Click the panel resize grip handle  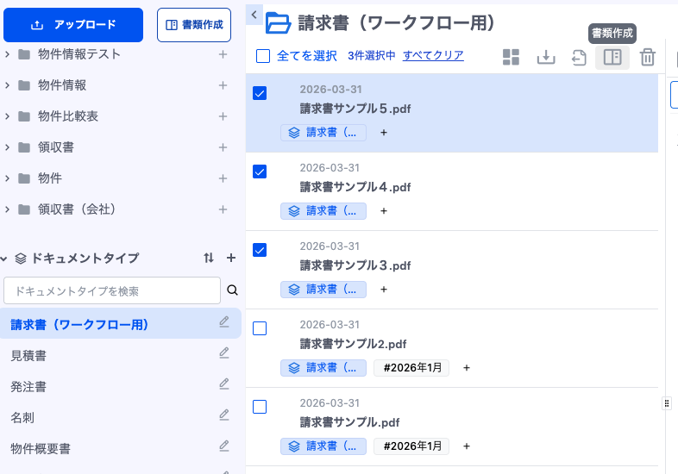coord(667,403)
